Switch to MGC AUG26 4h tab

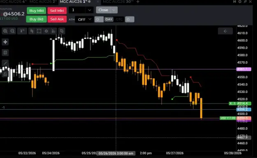13,2
